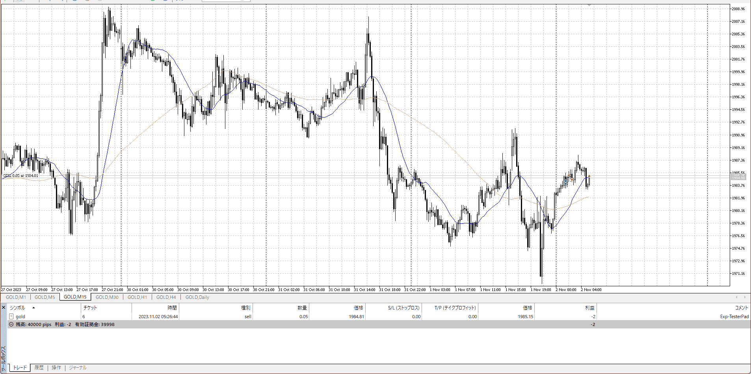Select the Exp-TesterPad comment cell
The width and height of the screenshot is (751, 374).
(734, 317)
